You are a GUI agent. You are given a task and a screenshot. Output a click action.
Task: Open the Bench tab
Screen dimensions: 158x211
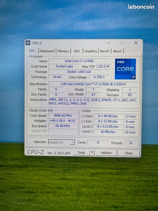tap(105, 51)
